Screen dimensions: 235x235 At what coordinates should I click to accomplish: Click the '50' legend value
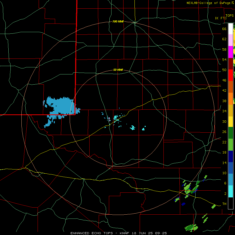[224, 70]
